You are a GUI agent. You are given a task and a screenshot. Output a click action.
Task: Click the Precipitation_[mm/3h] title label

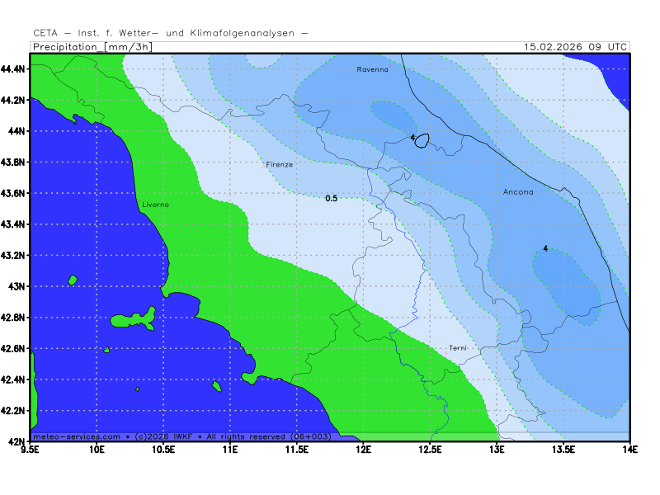(x=92, y=47)
